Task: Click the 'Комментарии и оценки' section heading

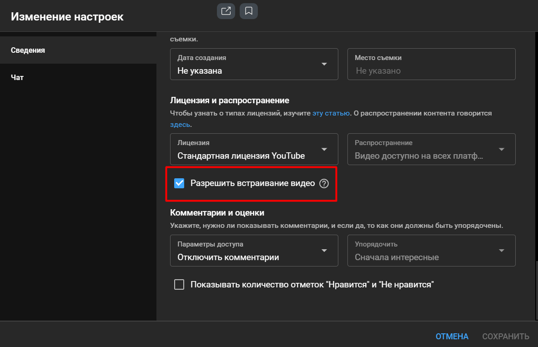Action: point(217,212)
